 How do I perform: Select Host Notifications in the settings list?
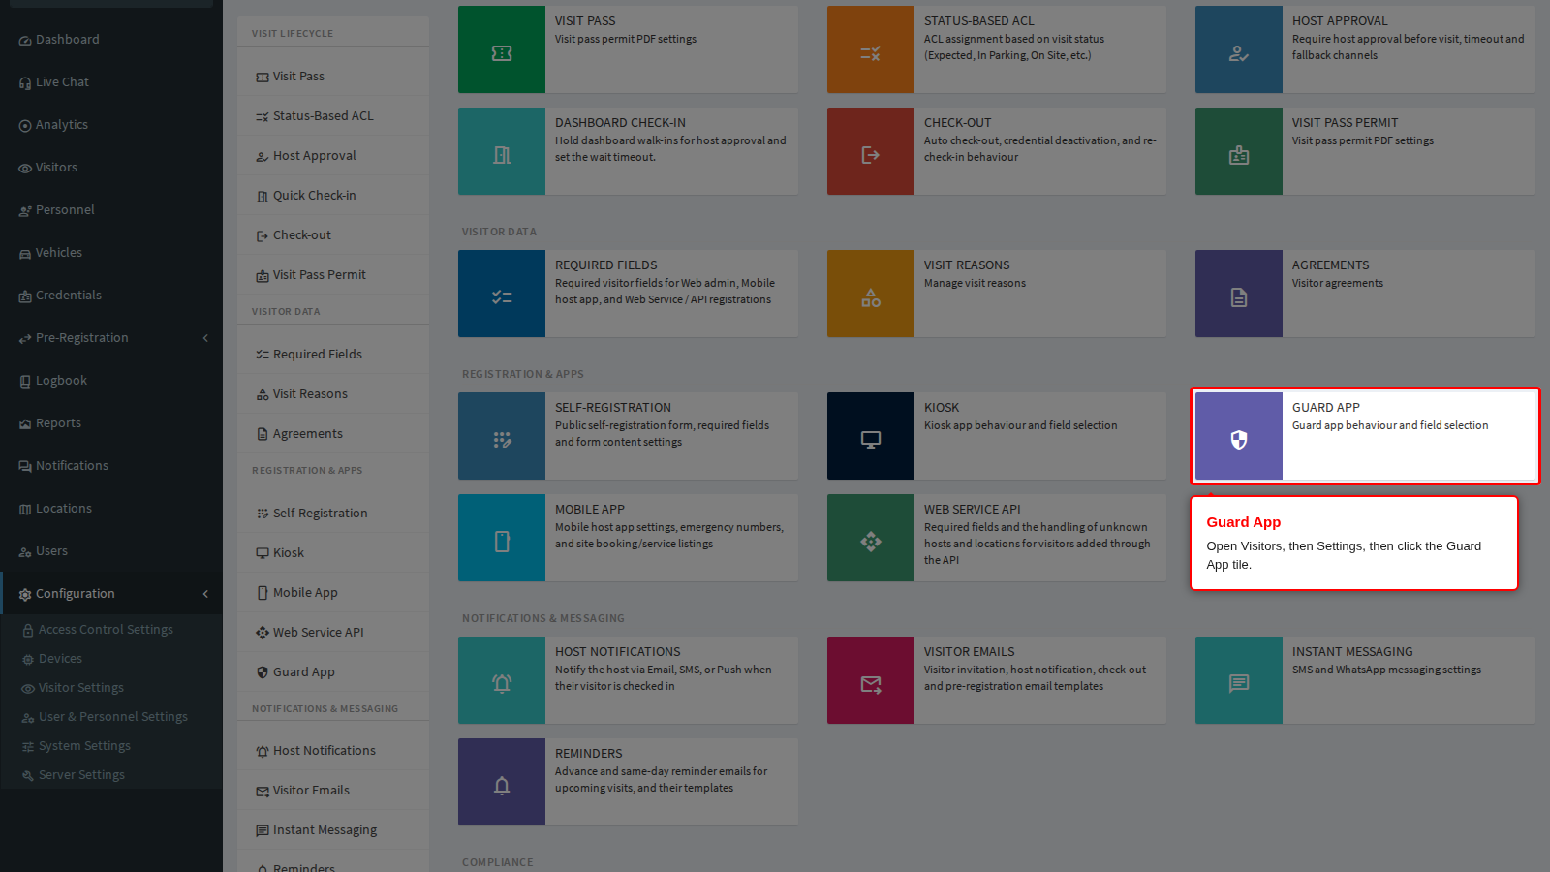333,751
